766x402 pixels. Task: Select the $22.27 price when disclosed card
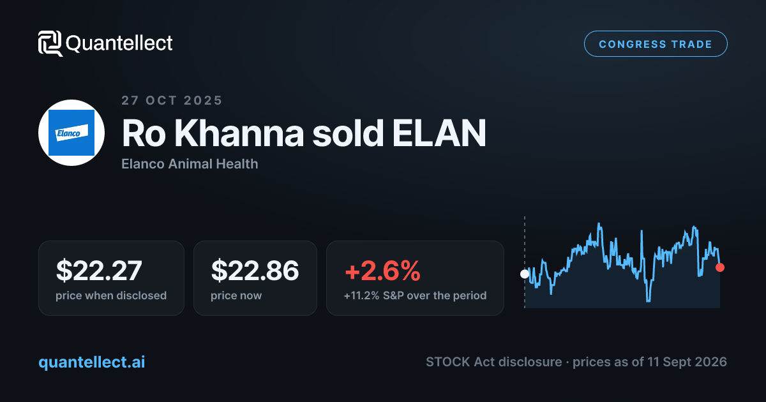pos(111,278)
